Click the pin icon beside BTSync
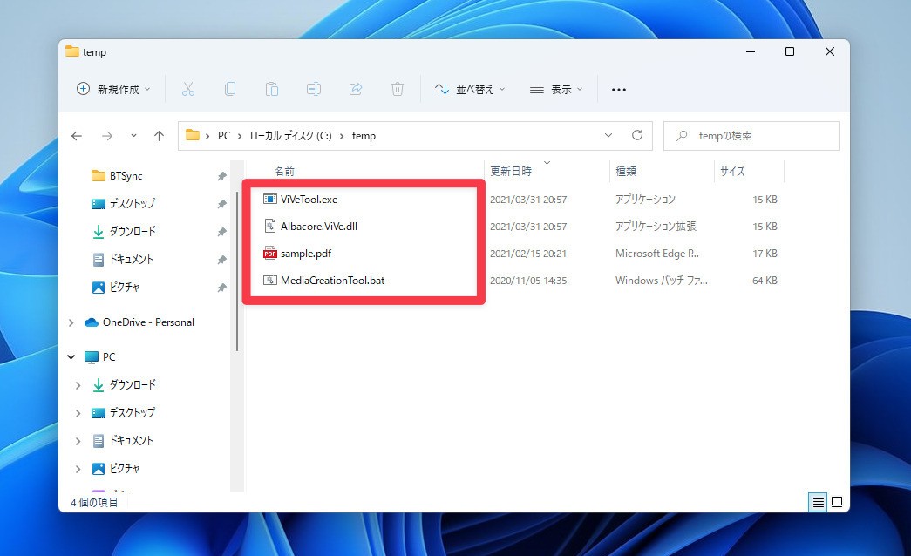 pos(222,176)
